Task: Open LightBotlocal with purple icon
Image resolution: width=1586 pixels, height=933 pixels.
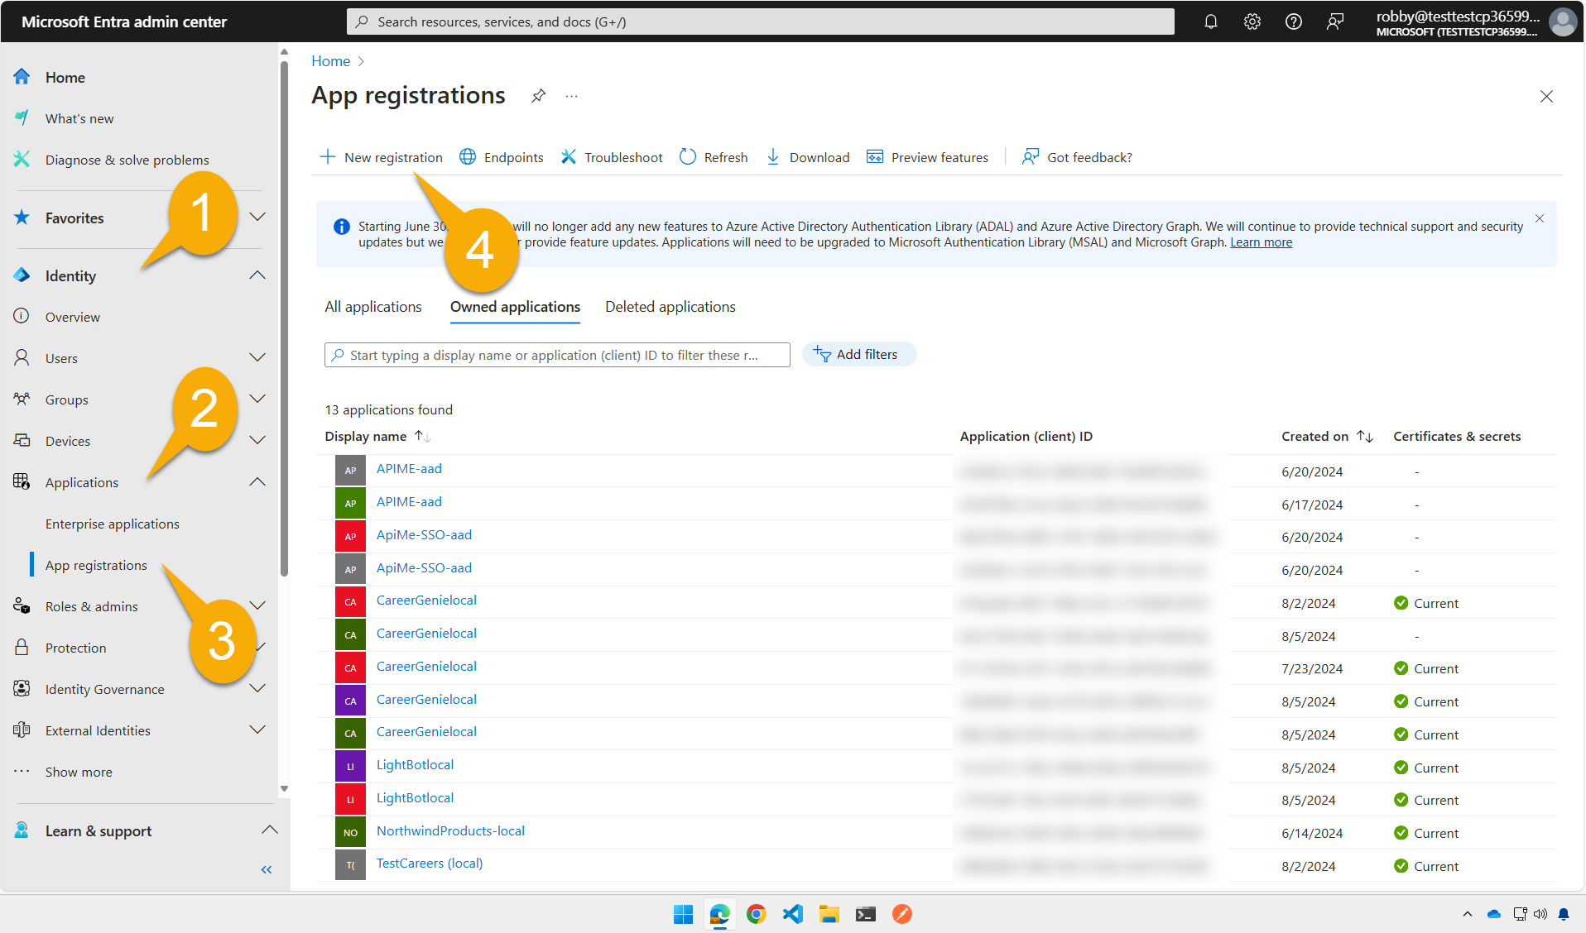Action: 415,765
